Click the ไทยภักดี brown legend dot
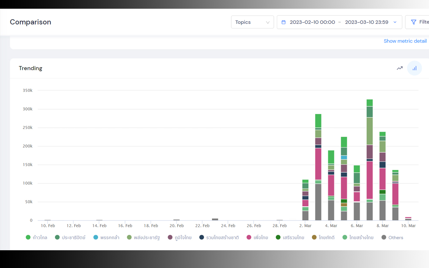The width and height of the screenshot is (429, 268). tap(314, 238)
